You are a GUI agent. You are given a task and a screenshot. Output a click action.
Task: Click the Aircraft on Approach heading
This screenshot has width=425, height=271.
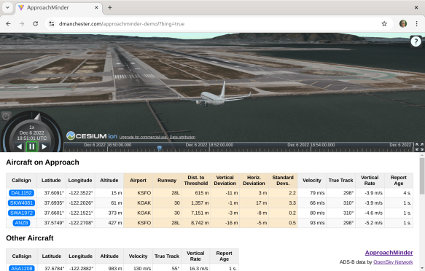[x=42, y=162]
